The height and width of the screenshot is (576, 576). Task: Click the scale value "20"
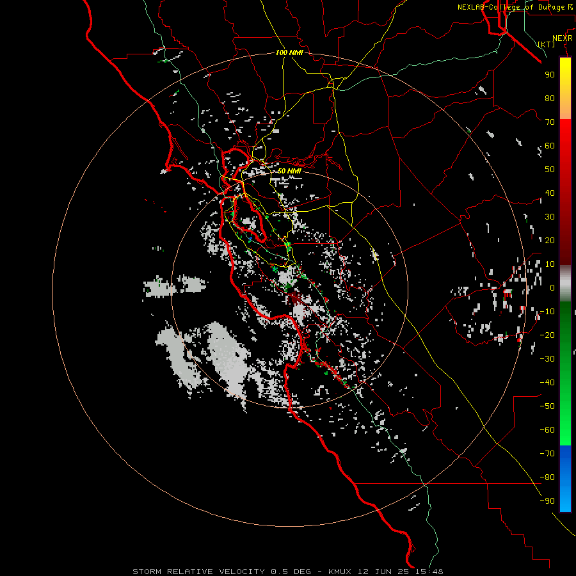coord(550,241)
